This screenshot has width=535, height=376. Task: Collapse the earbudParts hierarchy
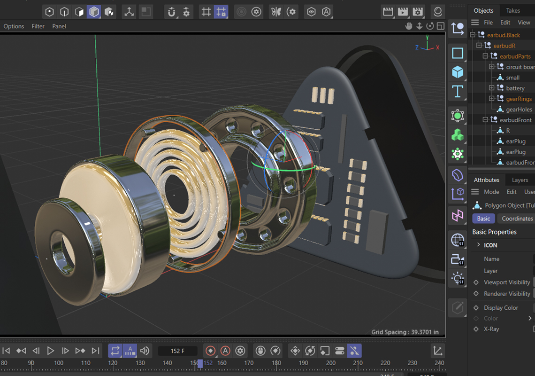pyautogui.click(x=485, y=56)
